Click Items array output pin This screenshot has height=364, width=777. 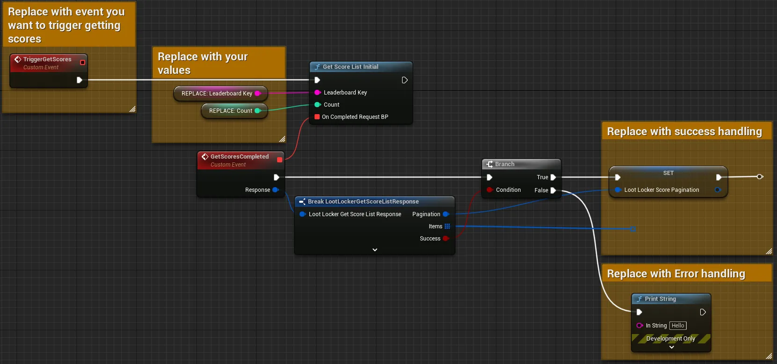point(447,226)
